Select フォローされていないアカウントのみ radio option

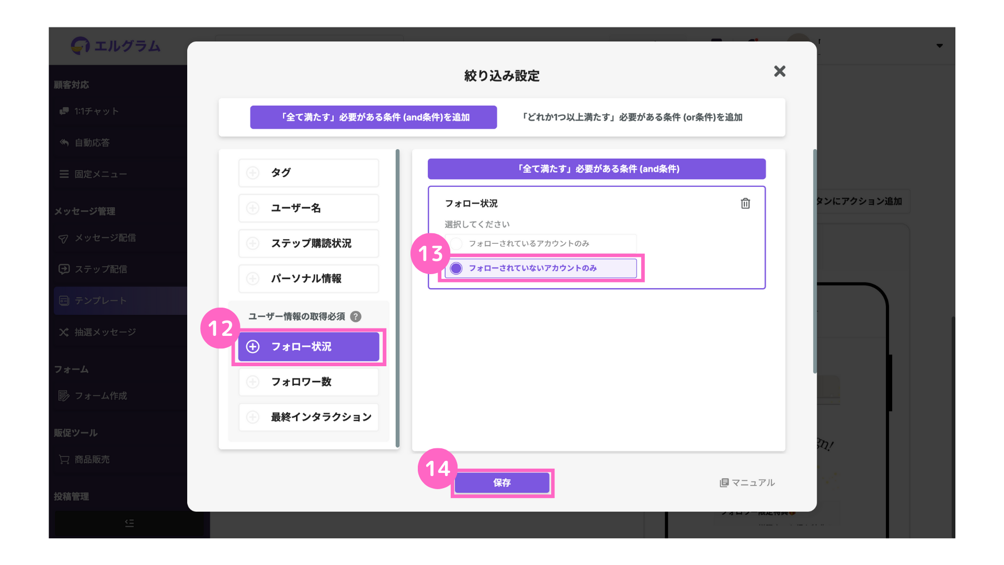541,268
